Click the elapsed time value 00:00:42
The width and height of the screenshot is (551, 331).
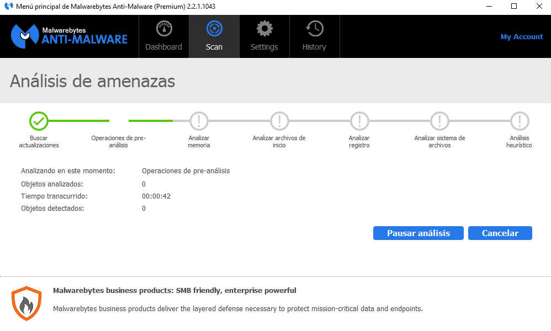coord(156,196)
